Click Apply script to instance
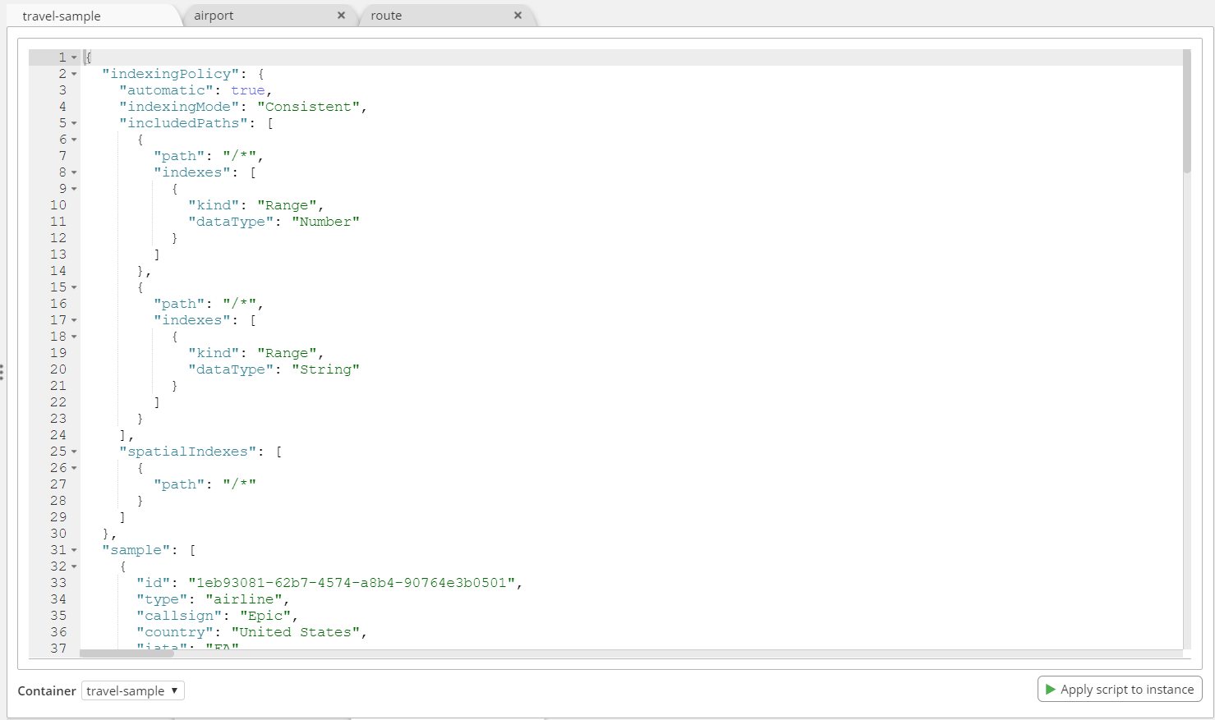 pos(1119,689)
